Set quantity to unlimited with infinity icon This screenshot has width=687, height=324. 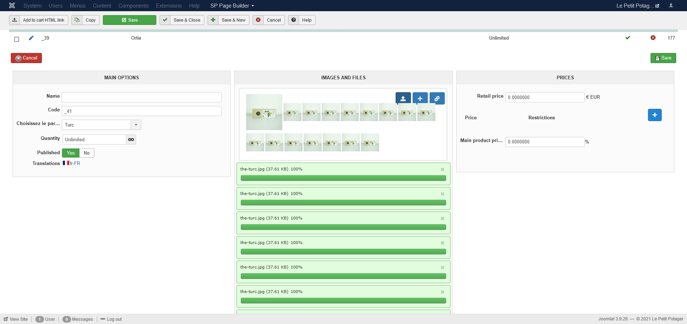point(131,139)
